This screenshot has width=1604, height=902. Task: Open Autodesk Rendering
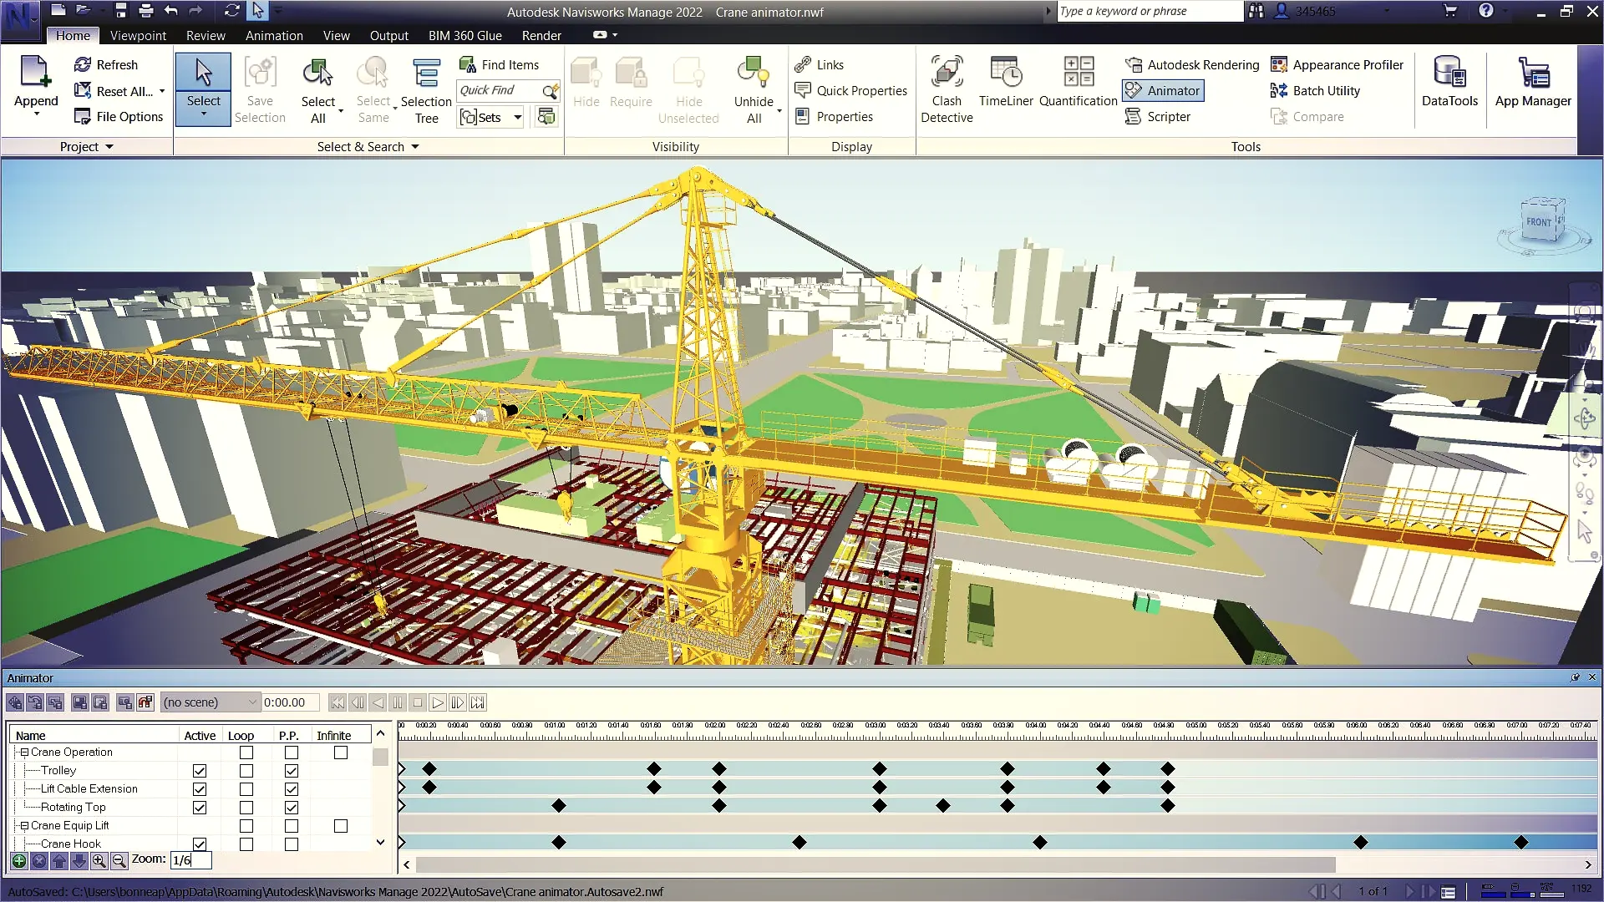pyautogui.click(x=1192, y=64)
